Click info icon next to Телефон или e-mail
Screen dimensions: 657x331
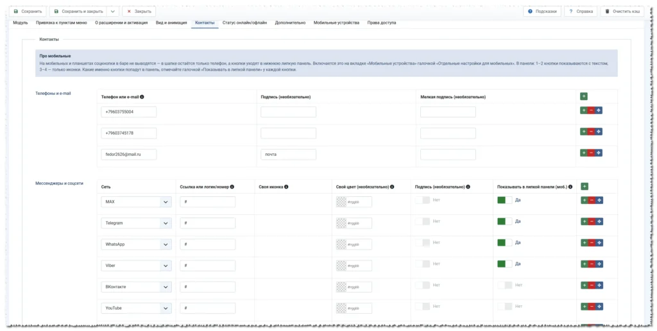click(x=142, y=97)
